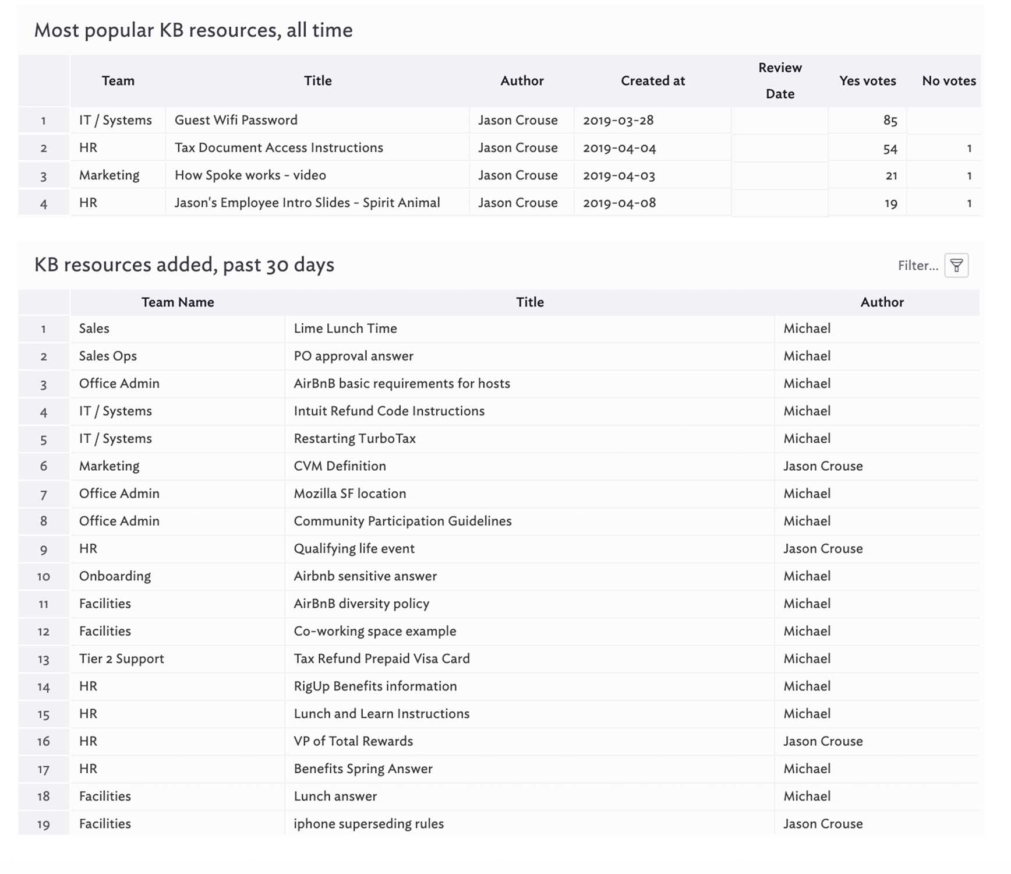Click Jason Crouse author of iphone superseding rules

point(823,824)
